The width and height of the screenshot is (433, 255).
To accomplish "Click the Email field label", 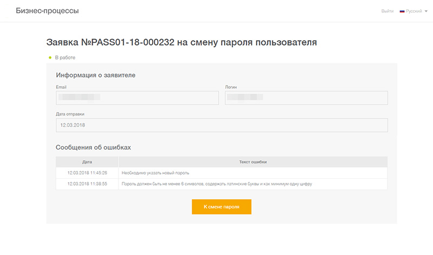I will (61, 87).
